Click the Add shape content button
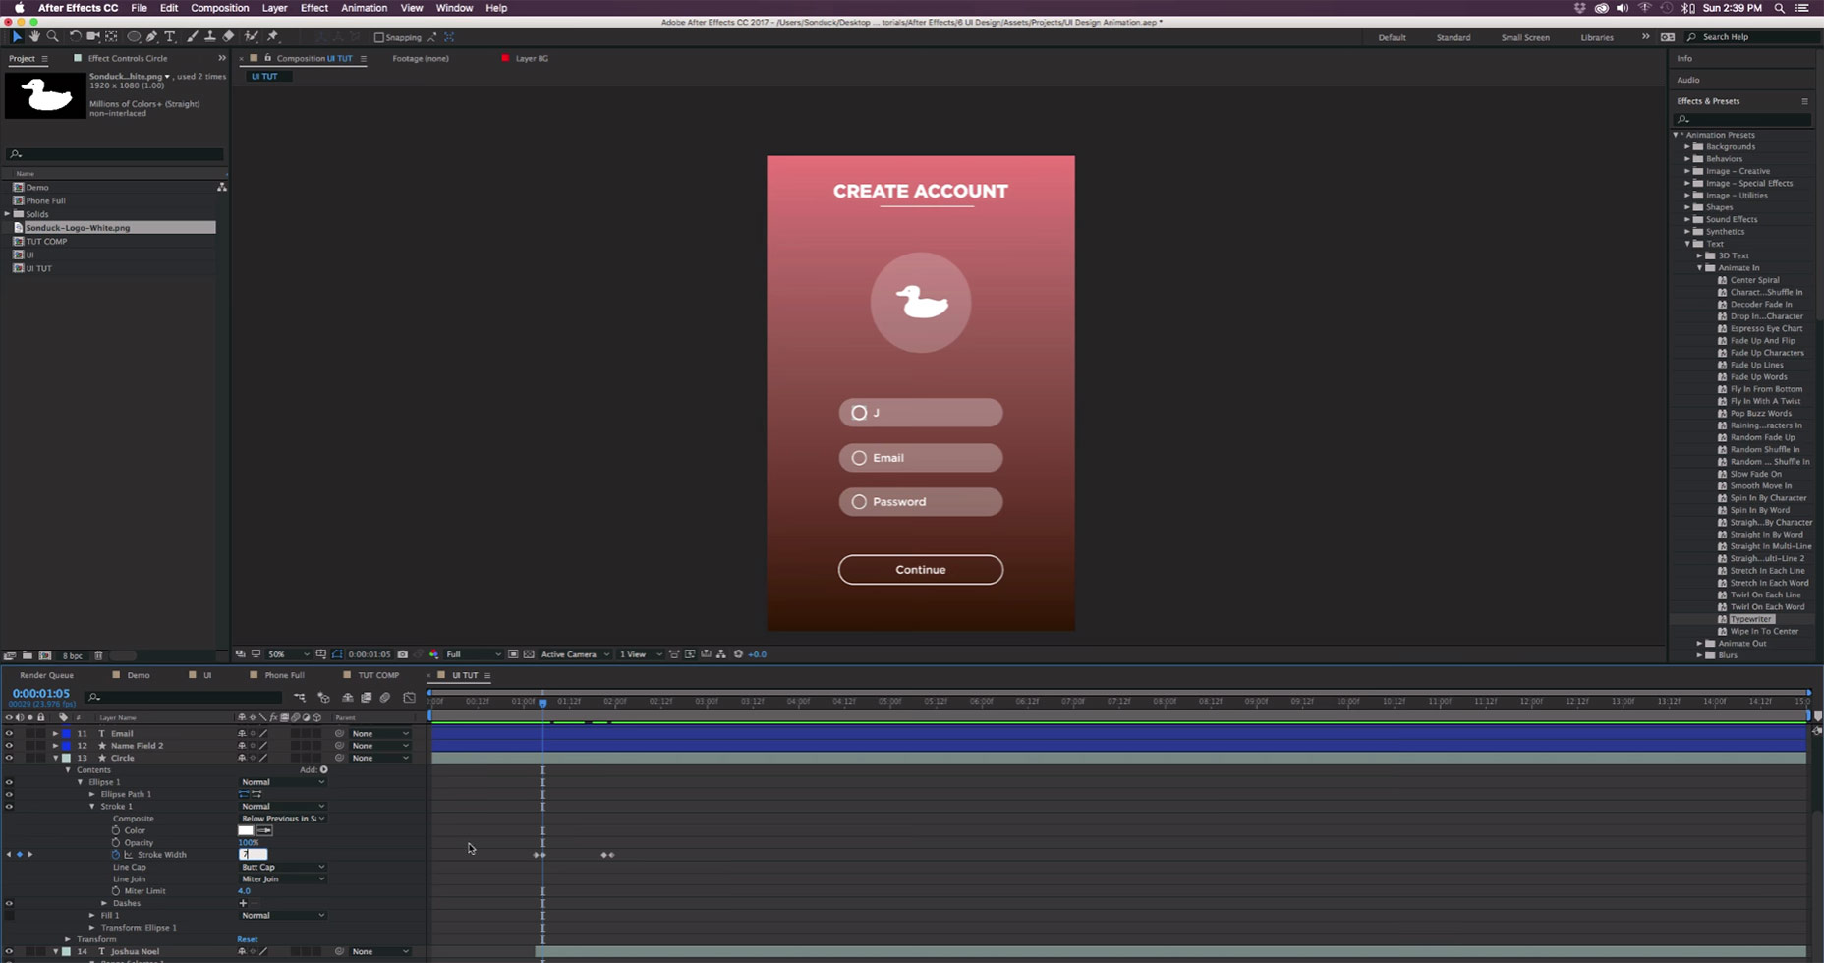This screenshot has width=1824, height=963. [323, 770]
